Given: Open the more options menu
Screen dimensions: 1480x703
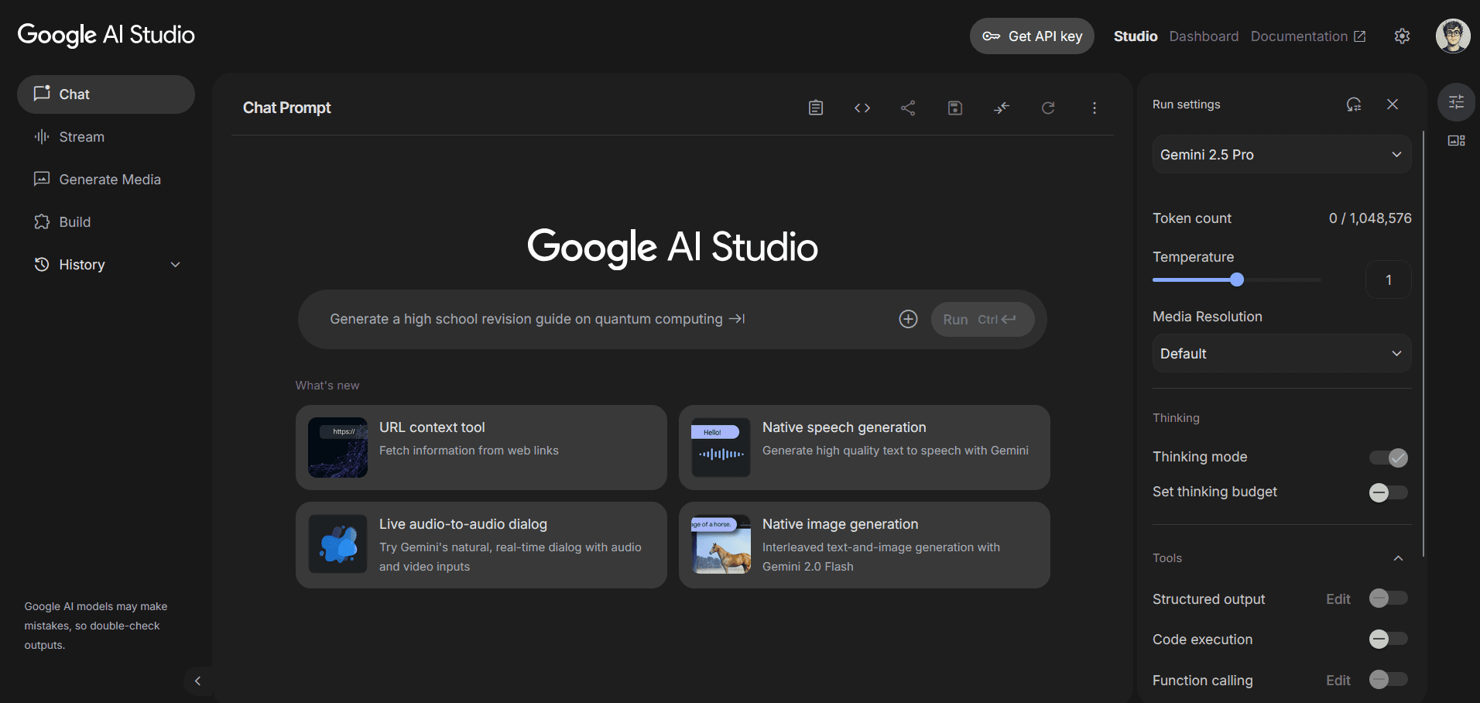Looking at the screenshot, I should point(1094,108).
